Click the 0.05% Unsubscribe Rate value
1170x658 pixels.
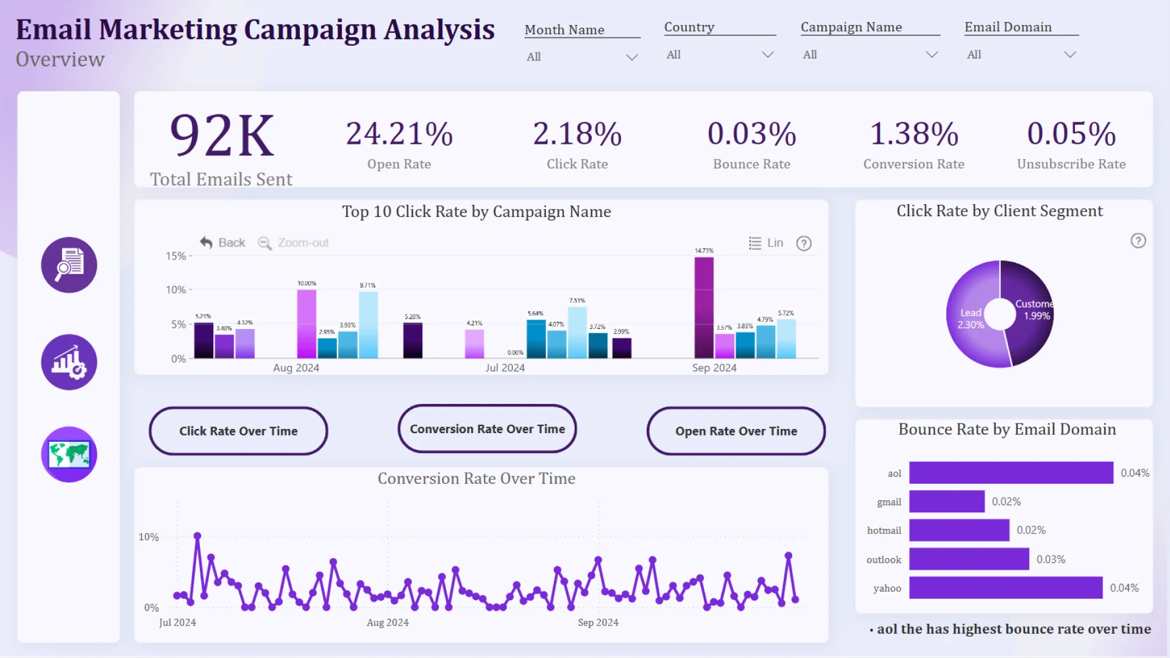point(1071,133)
